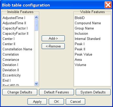Image resolution: width=113 pixels, height=107 pixels.
Task: Close the Blob table configuration dialog
Action: point(108,5)
